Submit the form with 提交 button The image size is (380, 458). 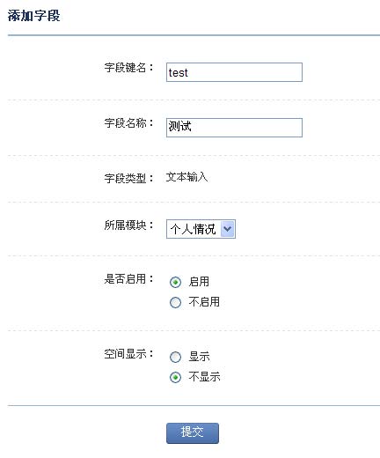pyautogui.click(x=193, y=433)
